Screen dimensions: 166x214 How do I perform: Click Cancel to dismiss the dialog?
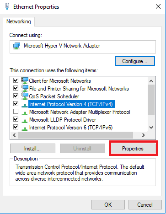point(145,205)
